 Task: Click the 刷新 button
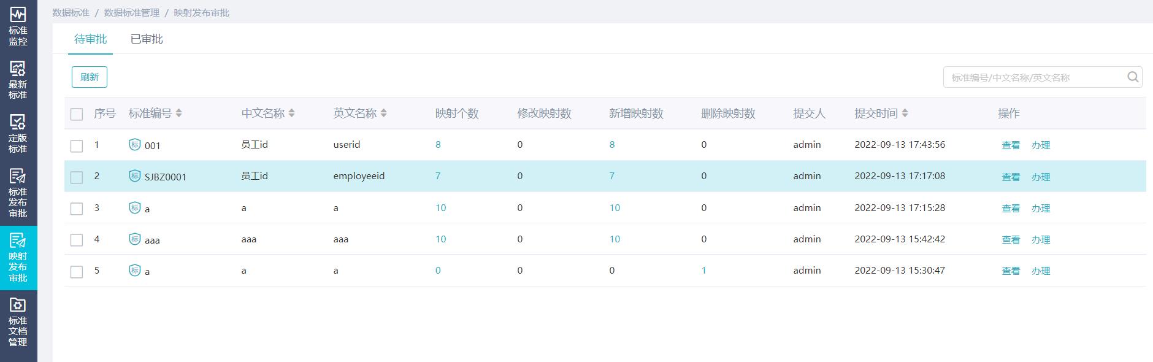click(90, 77)
